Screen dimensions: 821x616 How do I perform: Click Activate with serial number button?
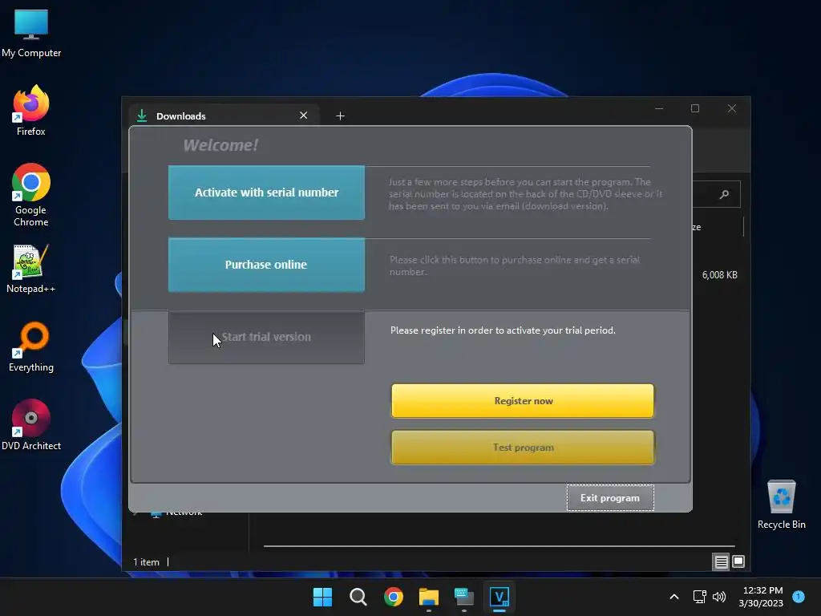[x=266, y=192]
